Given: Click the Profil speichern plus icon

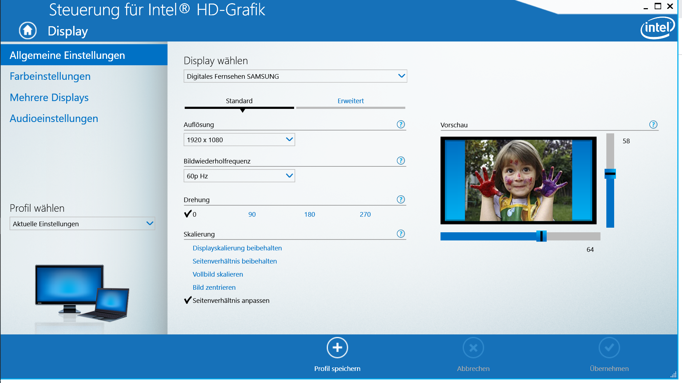Looking at the screenshot, I should pos(337,348).
